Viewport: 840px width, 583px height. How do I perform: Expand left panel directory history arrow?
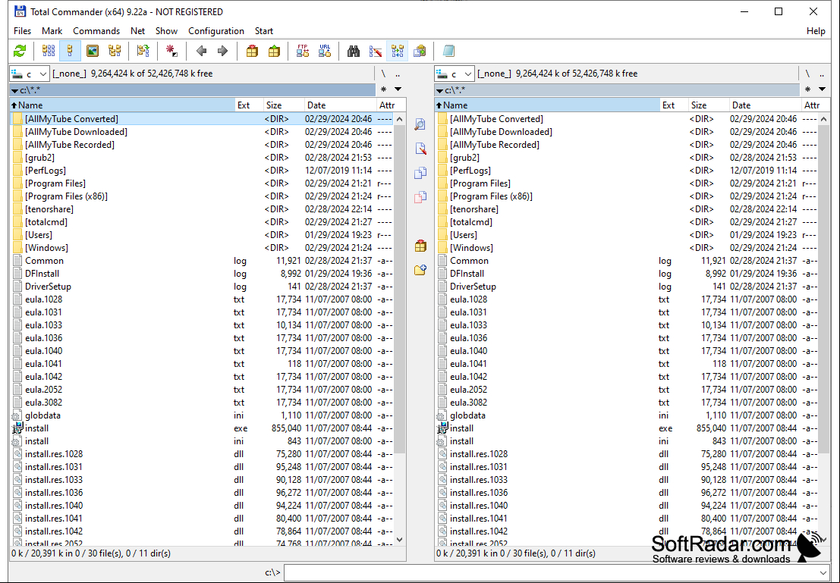click(398, 89)
